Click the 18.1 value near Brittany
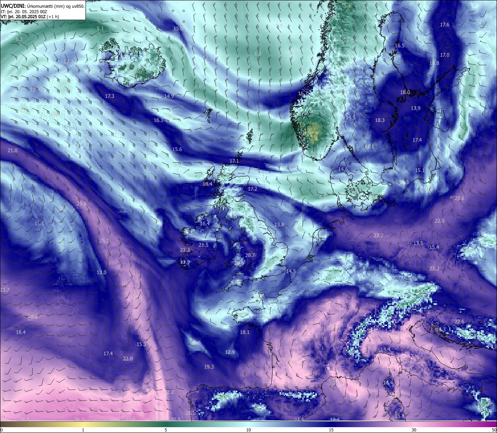 point(245,332)
